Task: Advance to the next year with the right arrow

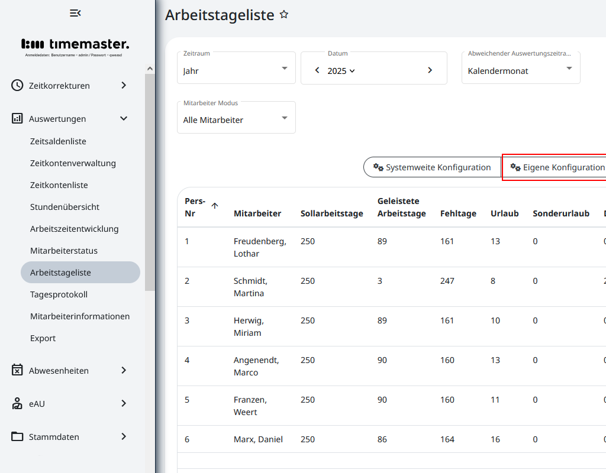Action: pyautogui.click(x=430, y=69)
